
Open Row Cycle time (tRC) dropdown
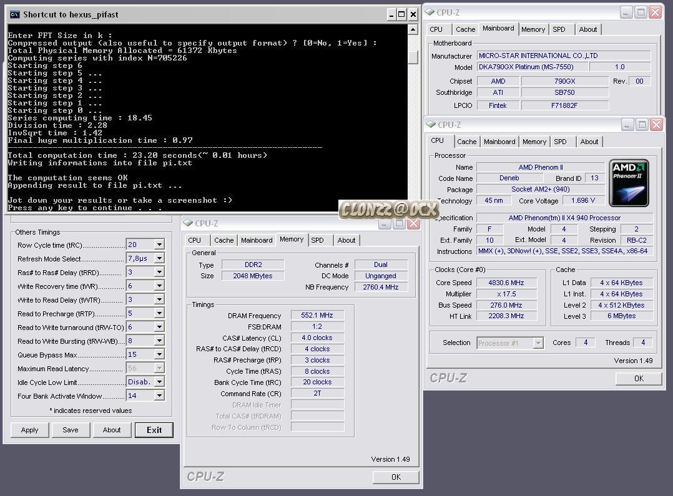pyautogui.click(x=159, y=245)
